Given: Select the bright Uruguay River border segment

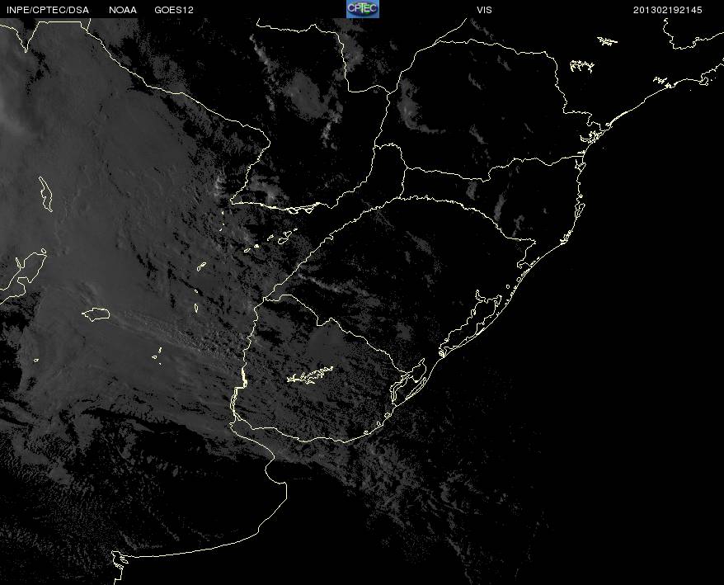Looking at the screenshot, I should [243, 376].
